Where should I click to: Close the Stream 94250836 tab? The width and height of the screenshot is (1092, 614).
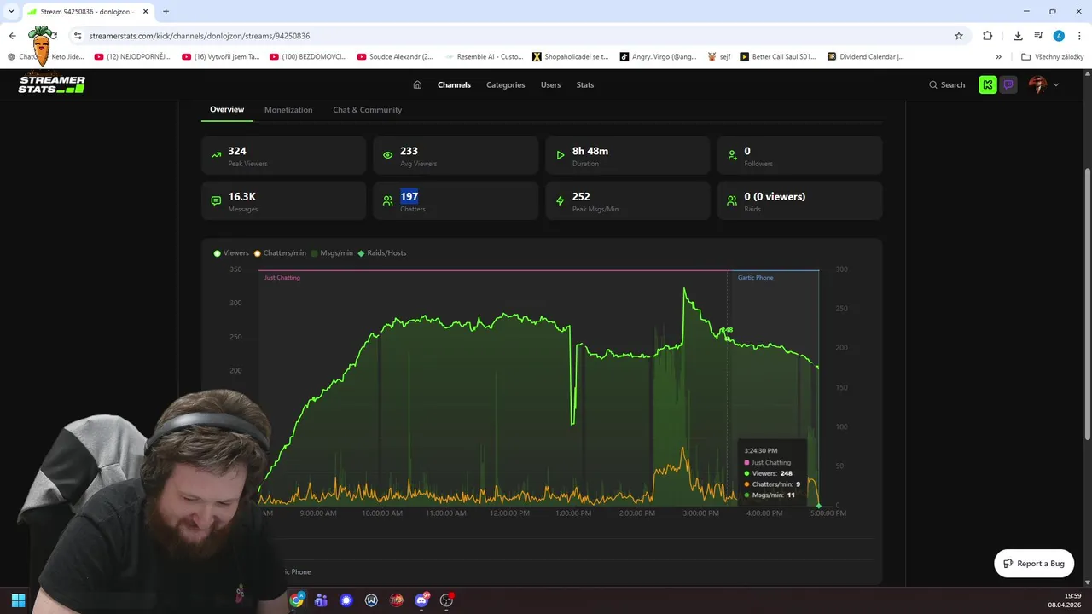(147, 12)
